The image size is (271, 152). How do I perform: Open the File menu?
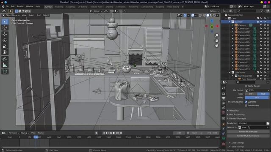(7, 6)
